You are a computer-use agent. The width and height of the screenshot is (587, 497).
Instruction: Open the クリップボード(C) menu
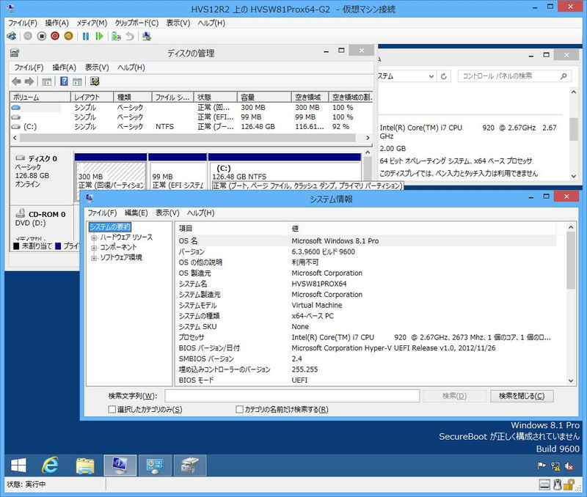point(136,23)
